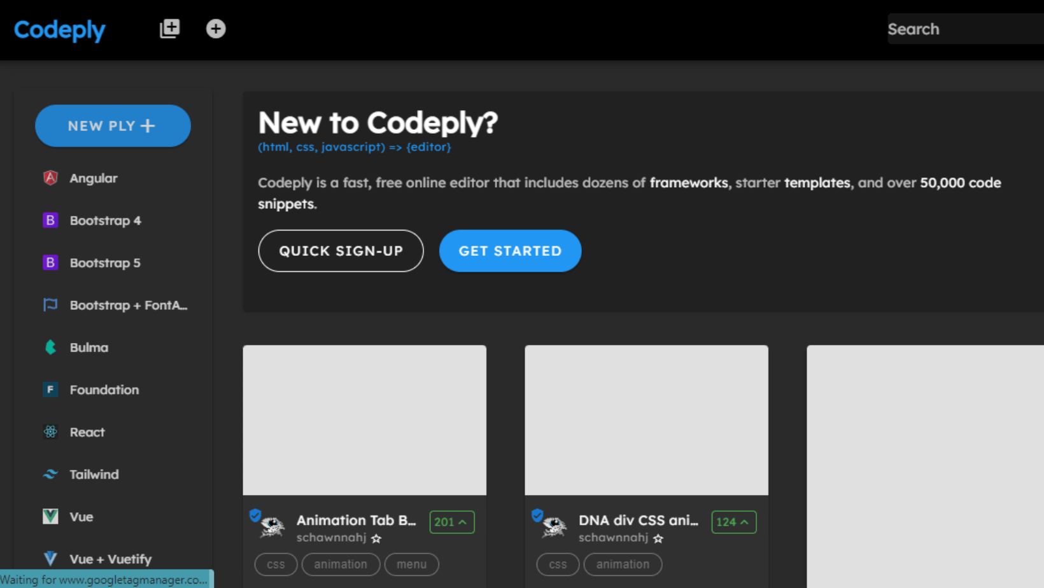Click the star beside schawnnahj on DNA div card

[658, 539]
